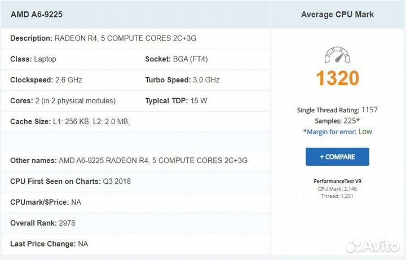Select Class: Laptop text

33,59
